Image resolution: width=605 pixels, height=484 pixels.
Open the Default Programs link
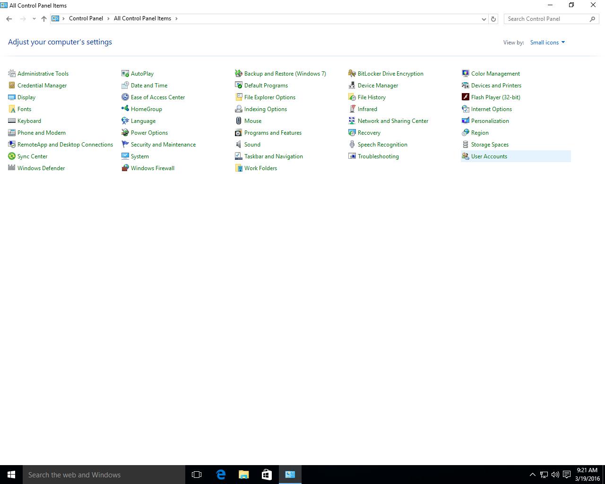coord(266,86)
